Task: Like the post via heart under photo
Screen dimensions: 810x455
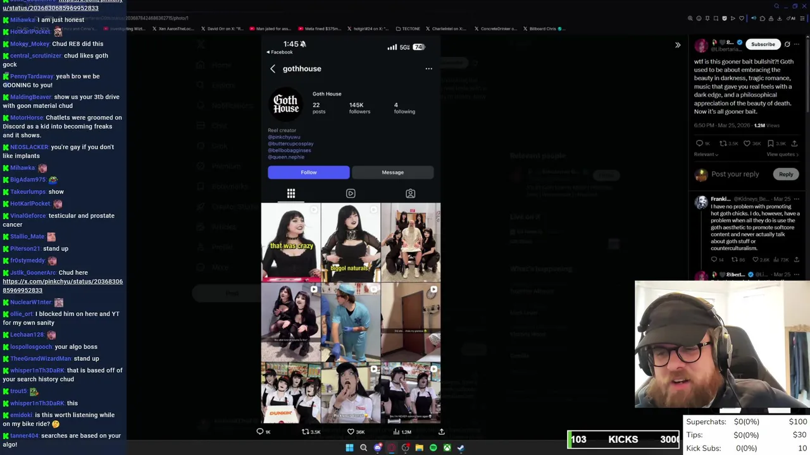Action: [351, 432]
